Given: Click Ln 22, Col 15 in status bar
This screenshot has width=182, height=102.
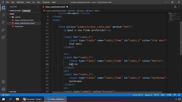Looking at the screenshot, I should [138, 95].
